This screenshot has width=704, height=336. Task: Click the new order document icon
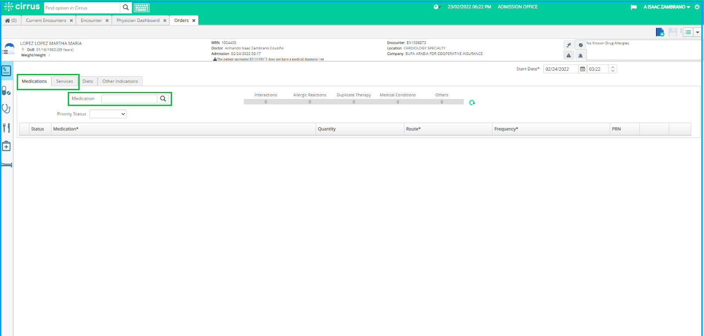click(660, 32)
